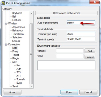
Task: Click the About button
Action: tap(12, 92)
